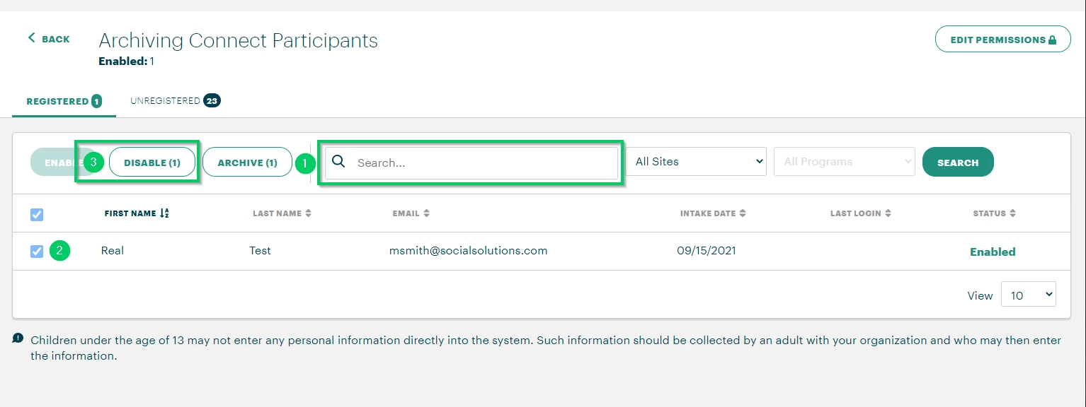Open Edit Permissions button
Image resolution: width=1086 pixels, height=407 pixels.
click(x=1002, y=40)
